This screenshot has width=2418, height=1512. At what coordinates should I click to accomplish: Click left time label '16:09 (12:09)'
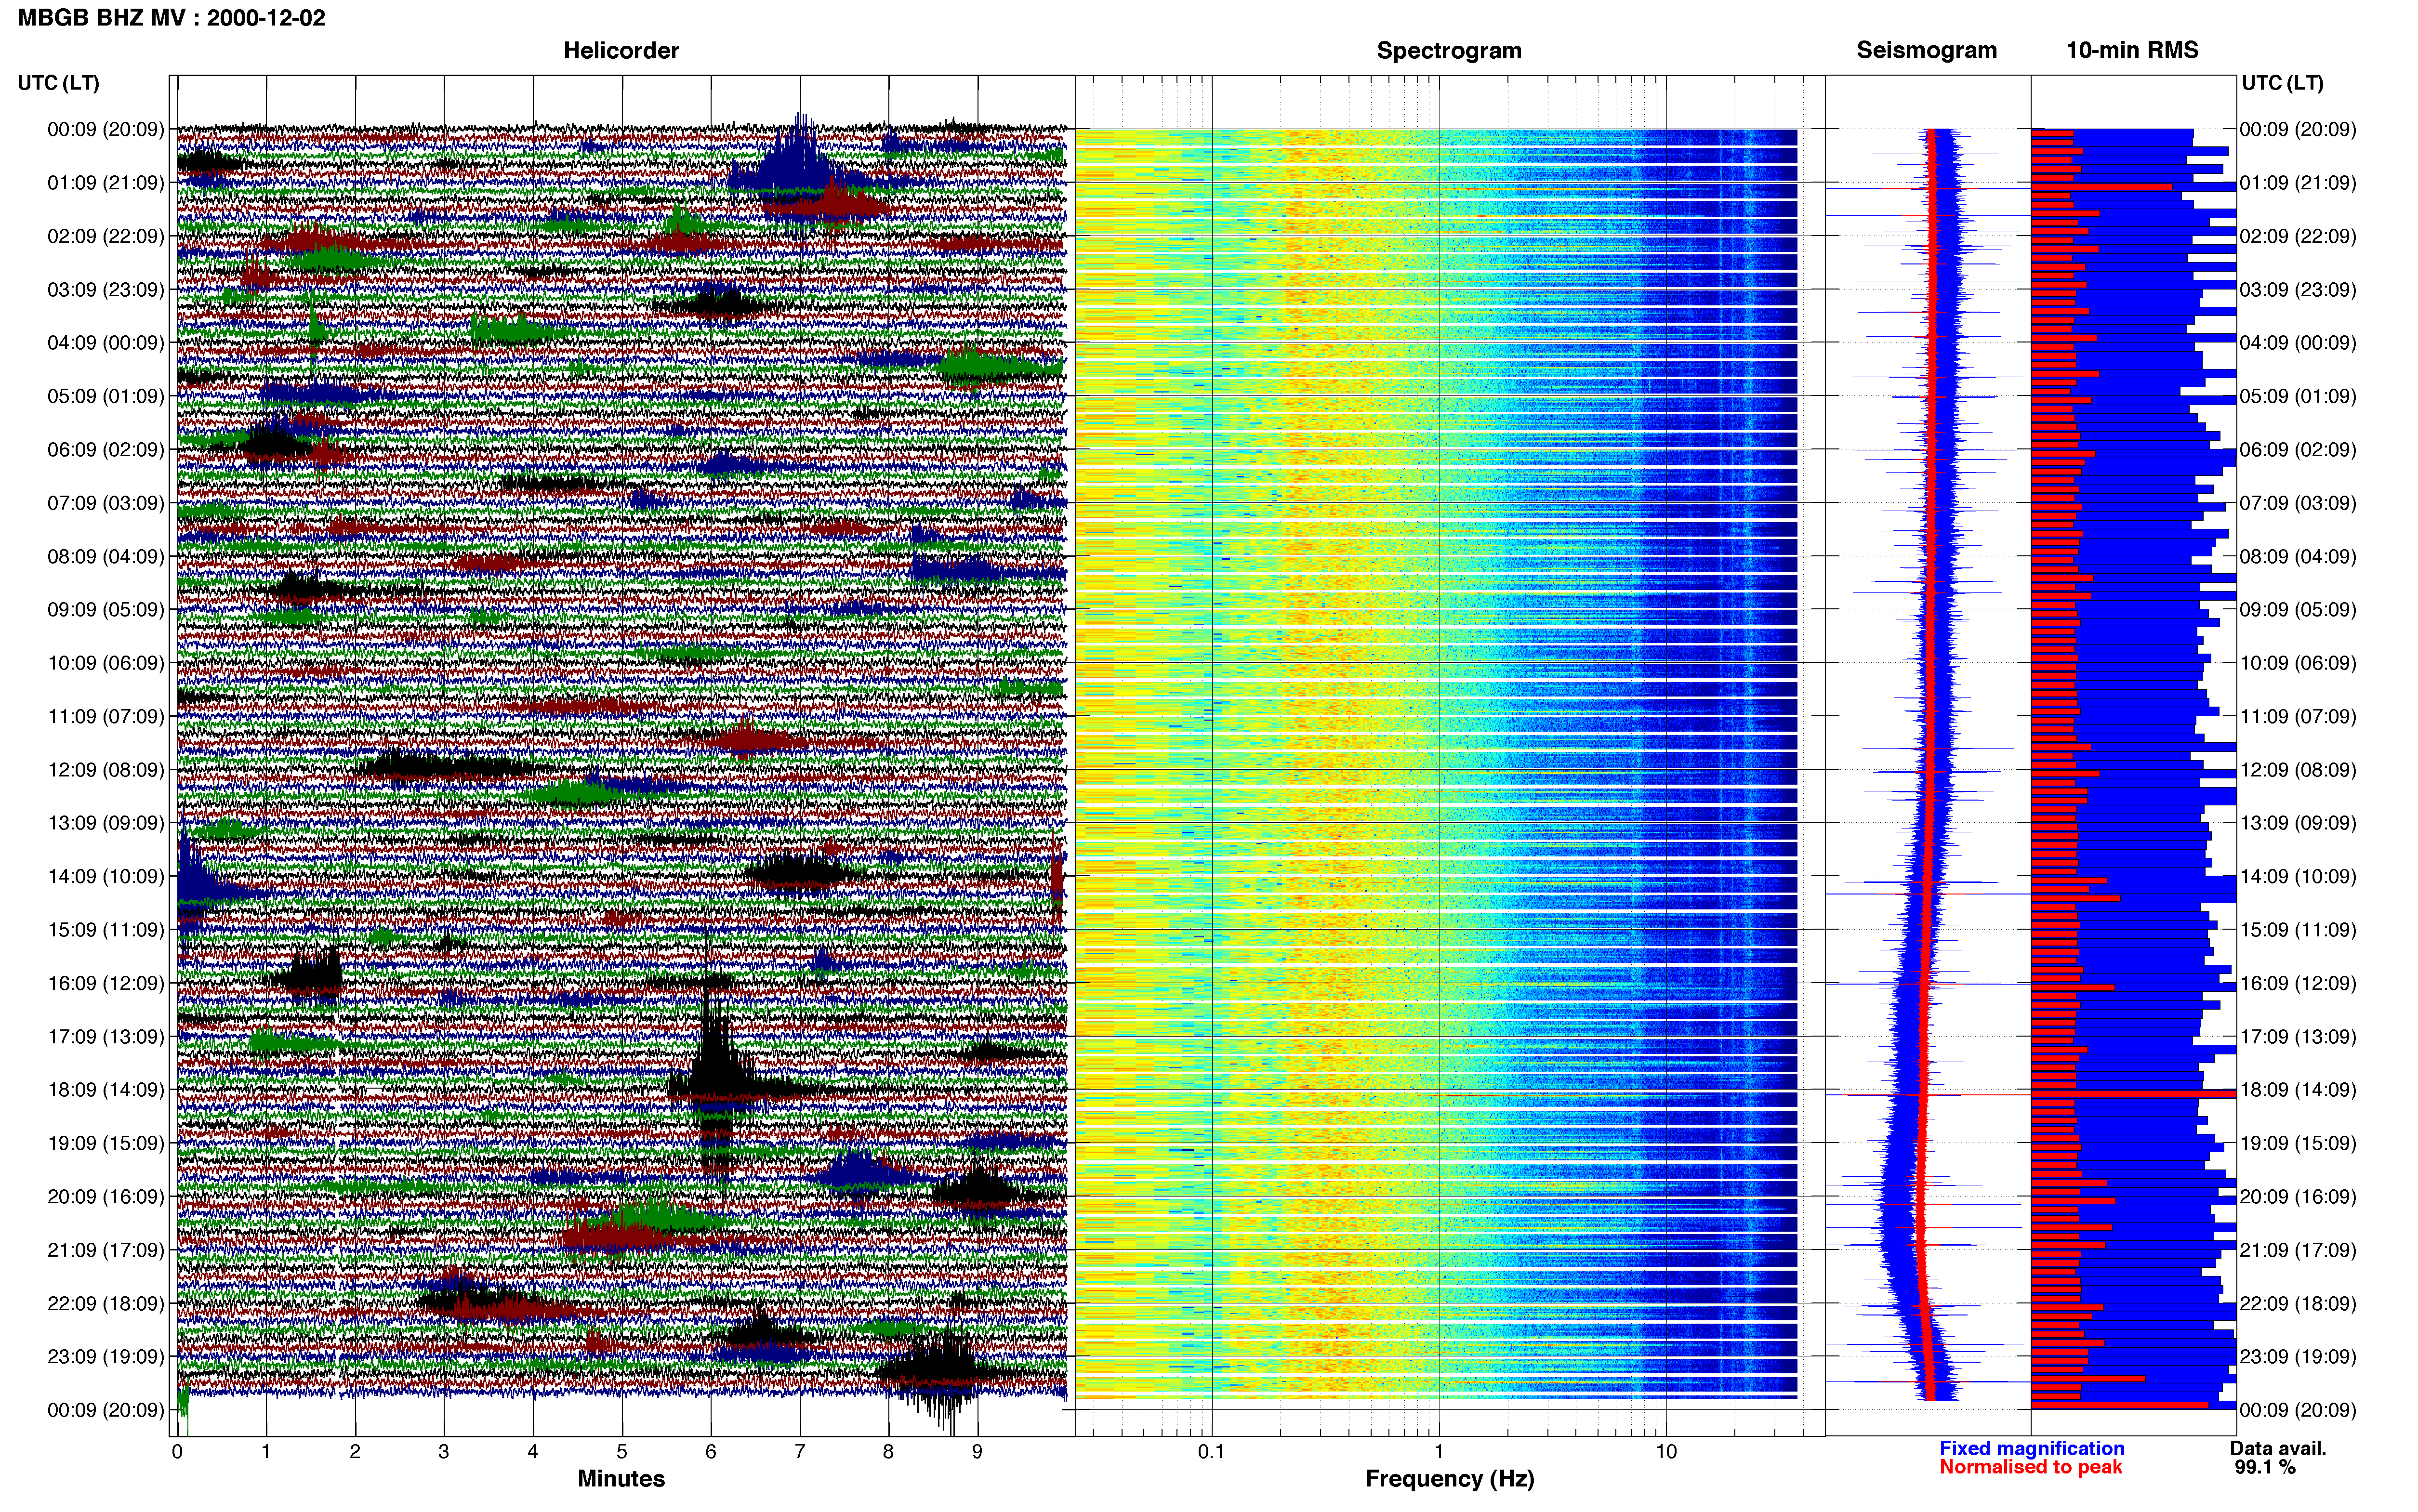tap(106, 983)
